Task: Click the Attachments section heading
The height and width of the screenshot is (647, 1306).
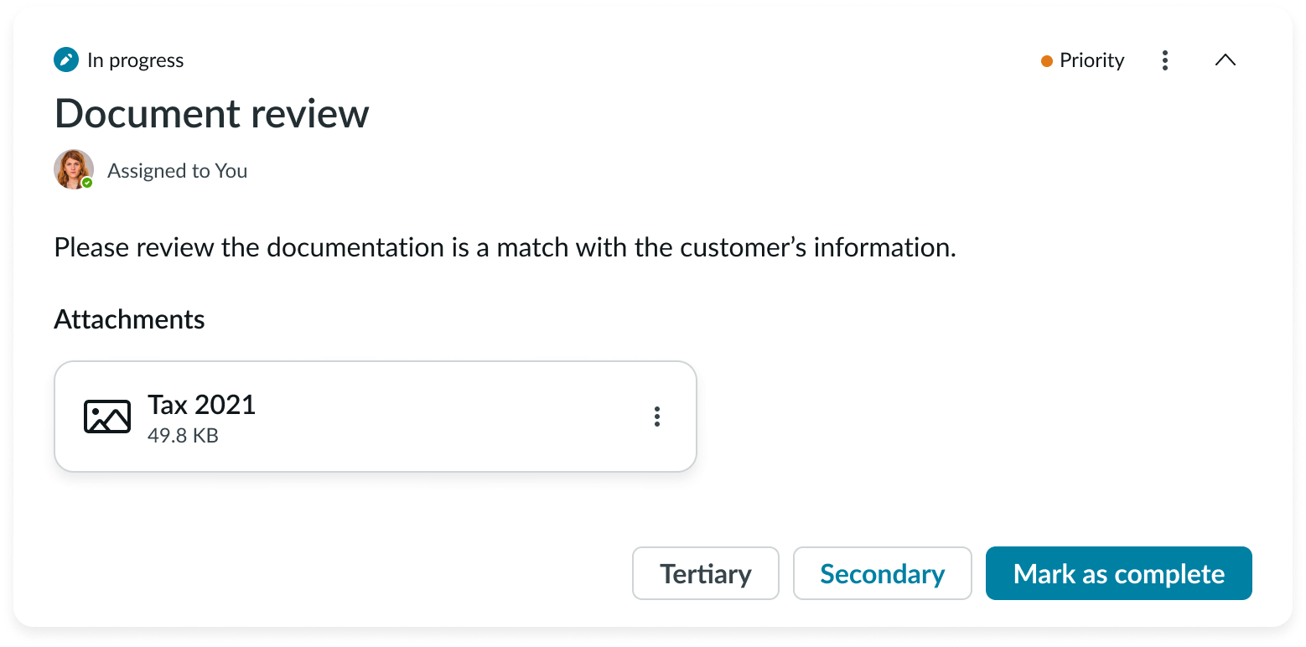Action: pyautogui.click(x=129, y=319)
